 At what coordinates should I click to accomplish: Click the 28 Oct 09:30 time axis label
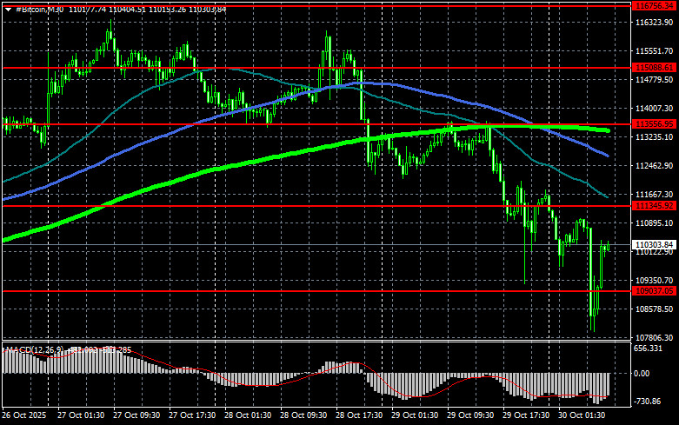(x=303, y=415)
